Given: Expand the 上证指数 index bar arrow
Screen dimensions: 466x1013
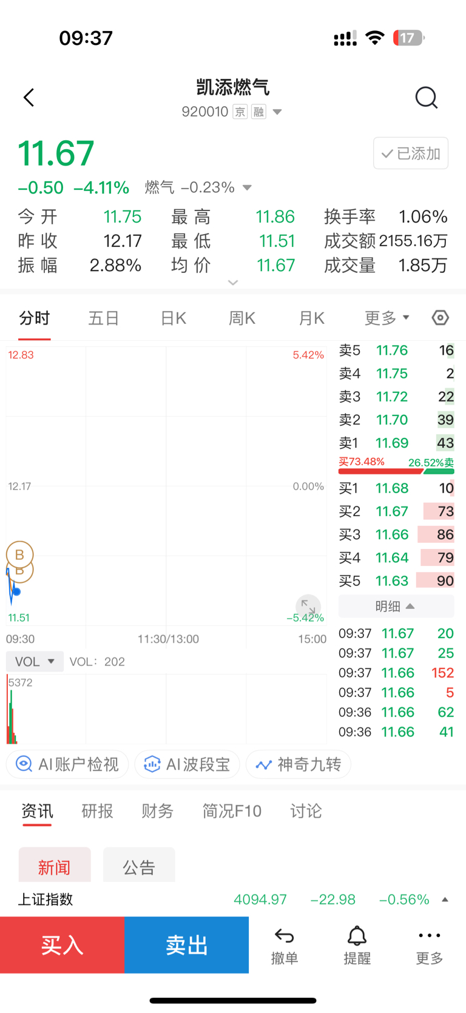Looking at the screenshot, I should click(x=445, y=900).
